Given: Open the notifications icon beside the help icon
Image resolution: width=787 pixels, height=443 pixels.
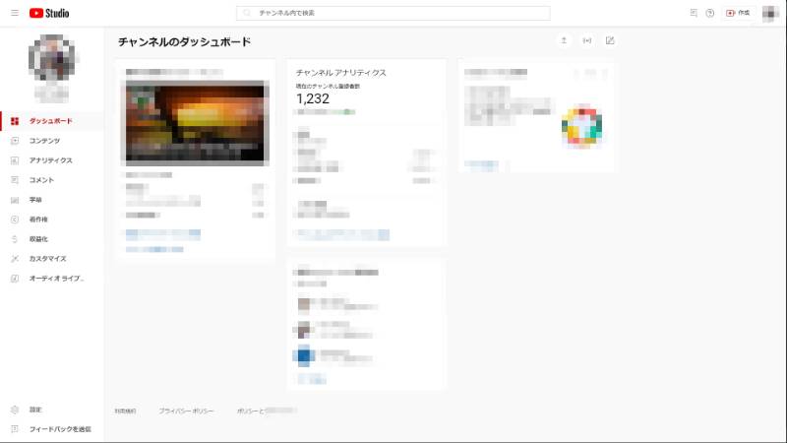Looking at the screenshot, I should 694,13.
